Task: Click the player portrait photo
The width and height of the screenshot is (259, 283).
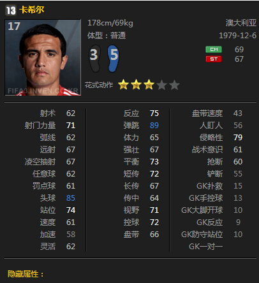Action: (43, 57)
